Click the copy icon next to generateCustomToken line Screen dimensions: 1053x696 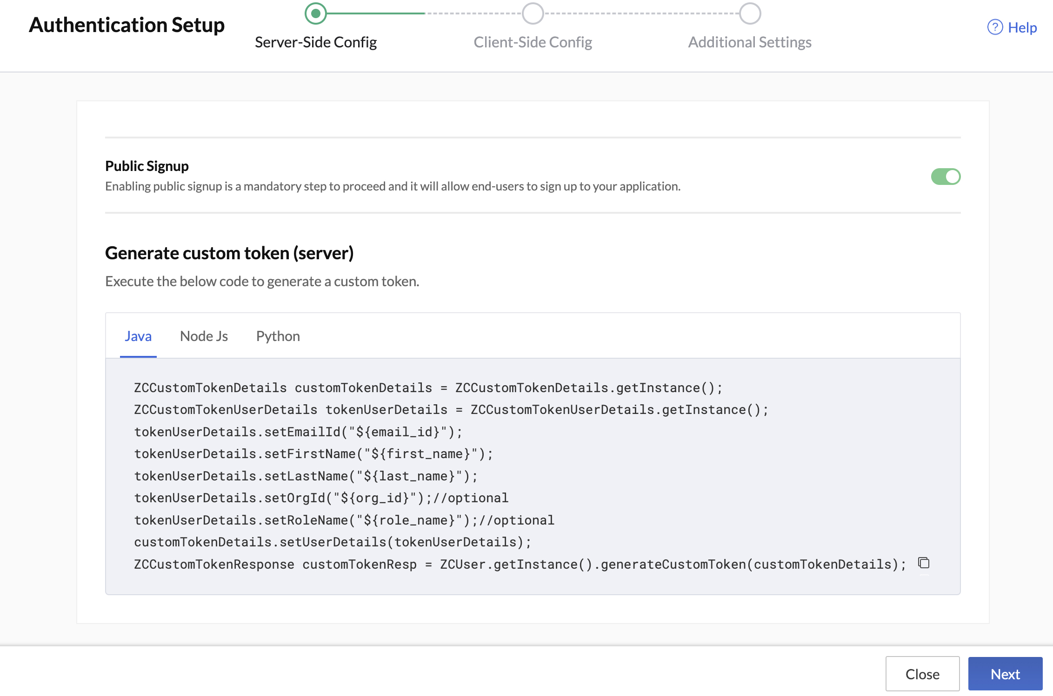click(x=923, y=563)
